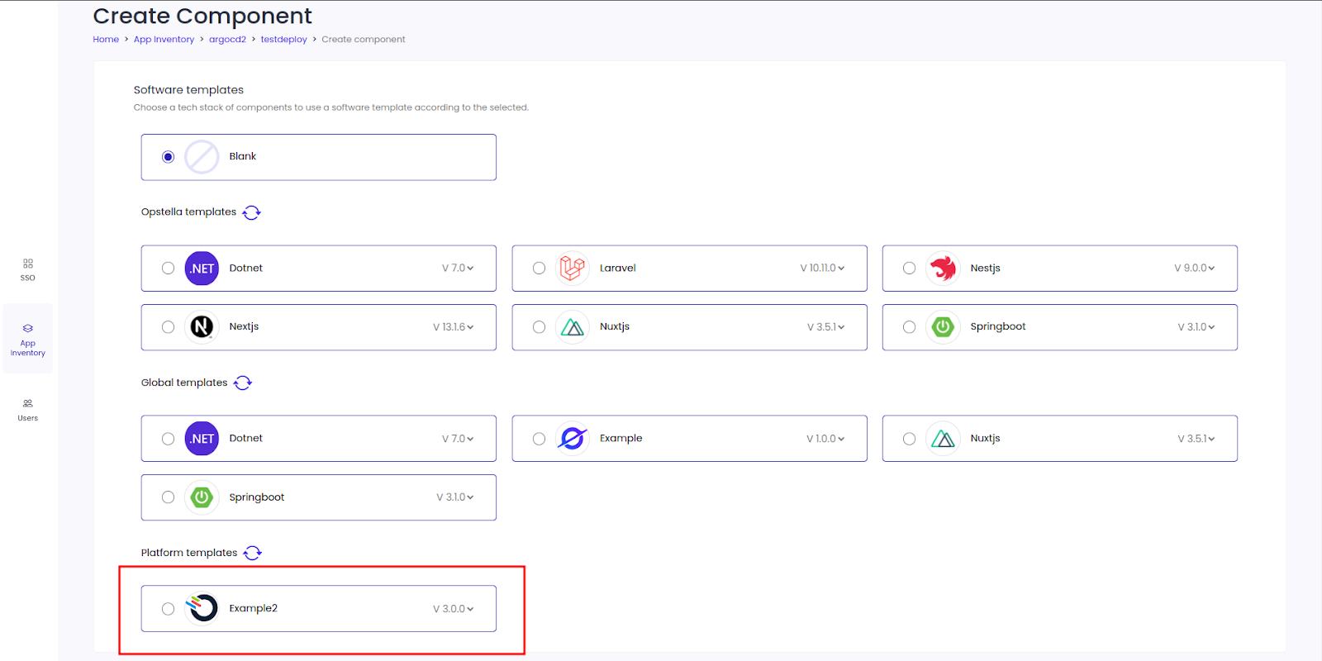Click the Nestjs red logo icon
1322x661 pixels.
pyautogui.click(x=943, y=269)
